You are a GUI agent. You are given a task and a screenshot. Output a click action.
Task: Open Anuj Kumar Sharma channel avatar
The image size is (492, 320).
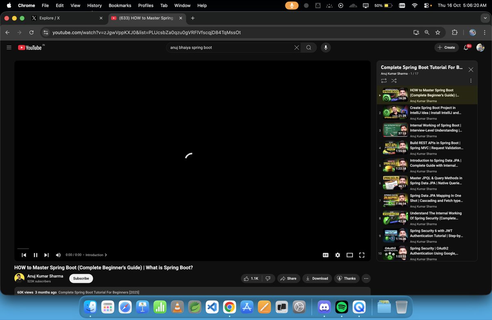pos(19,278)
